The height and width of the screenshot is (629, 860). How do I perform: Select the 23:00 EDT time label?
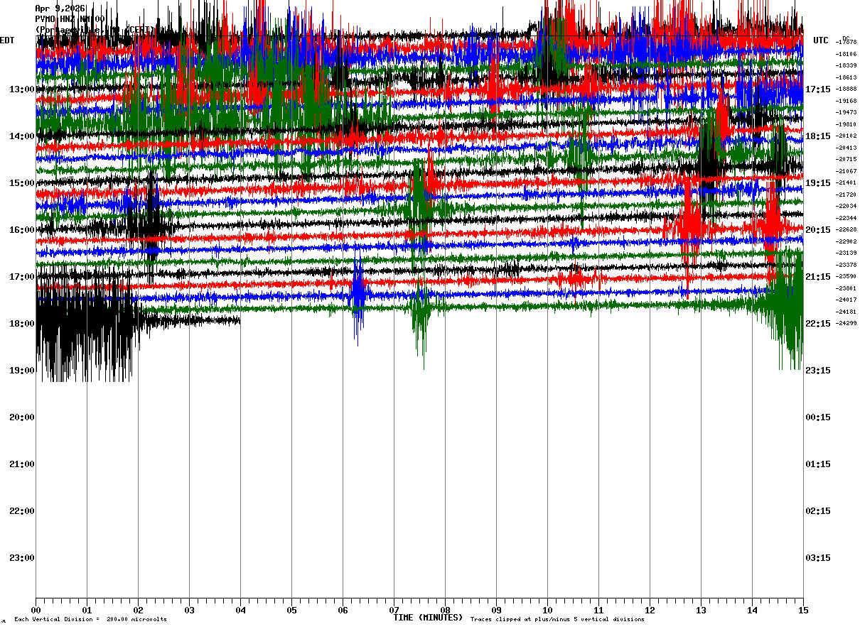tap(22, 558)
